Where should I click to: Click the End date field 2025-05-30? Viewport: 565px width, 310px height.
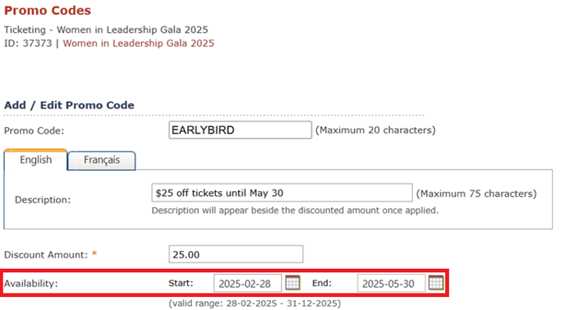point(392,284)
